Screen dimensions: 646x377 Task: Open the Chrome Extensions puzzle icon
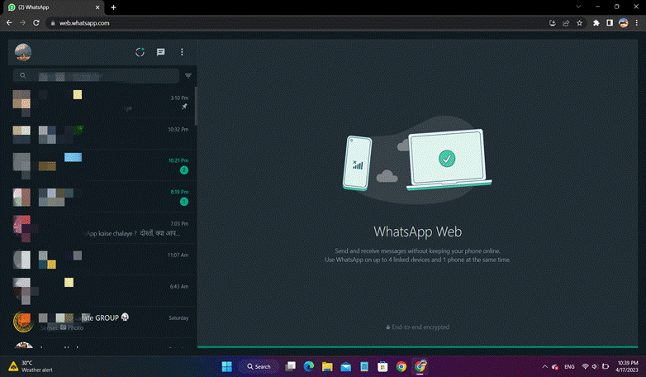596,23
